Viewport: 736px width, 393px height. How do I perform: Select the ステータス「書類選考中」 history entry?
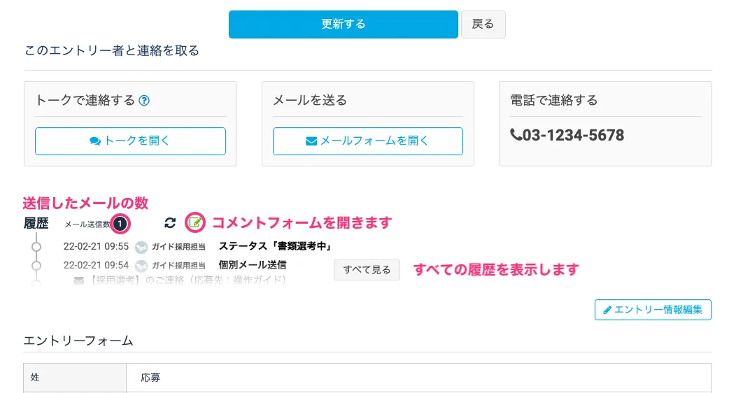coord(274,246)
